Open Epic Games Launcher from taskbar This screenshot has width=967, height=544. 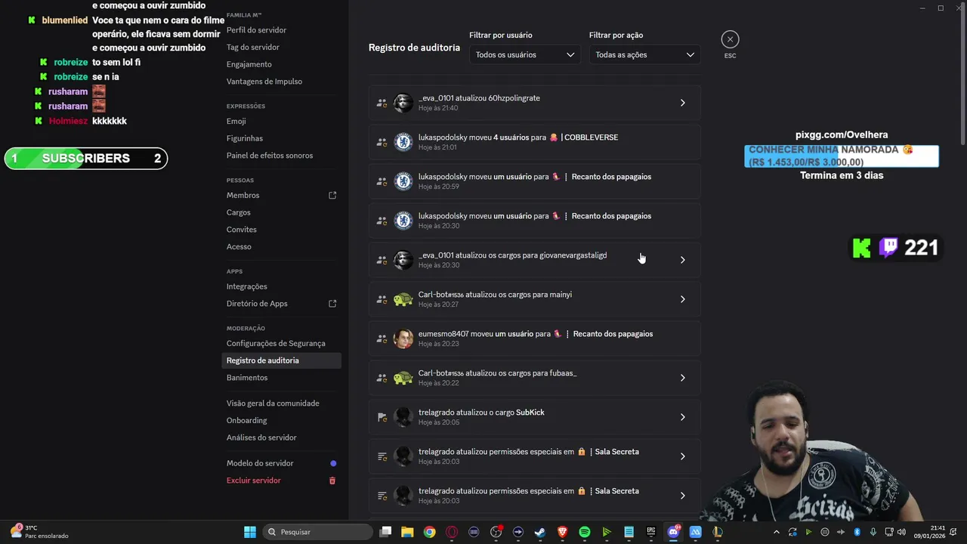(x=651, y=532)
